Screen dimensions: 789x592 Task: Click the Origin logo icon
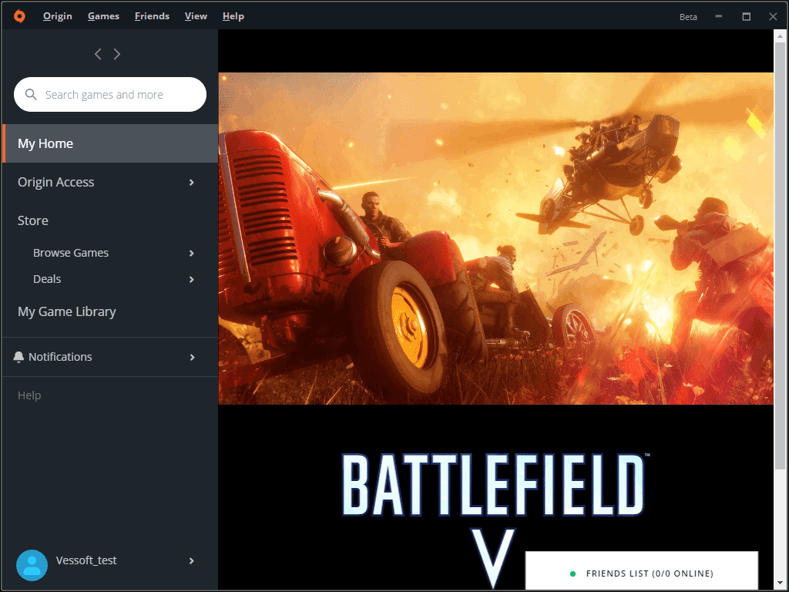pos(19,16)
